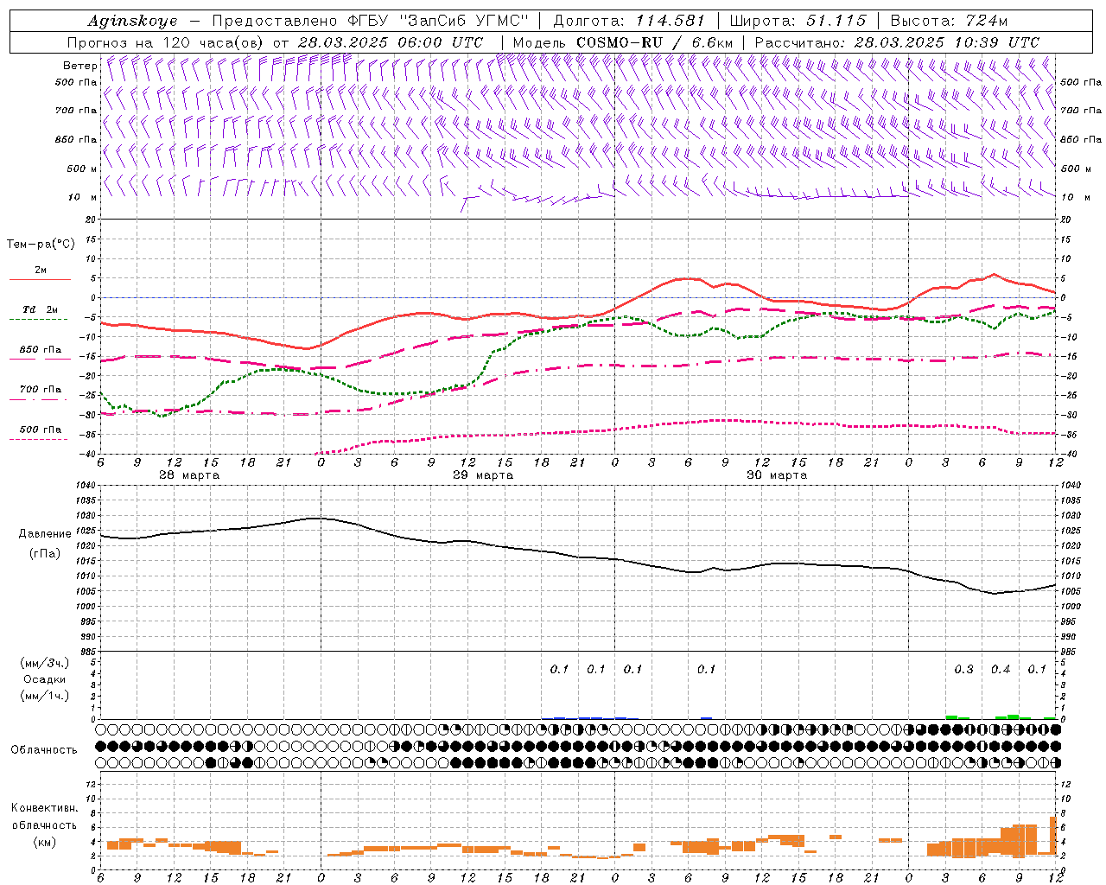The image size is (1106, 885).
Task: Click the '(мм/1ч.)' hourly precipitation unit label
Action: tap(45, 696)
